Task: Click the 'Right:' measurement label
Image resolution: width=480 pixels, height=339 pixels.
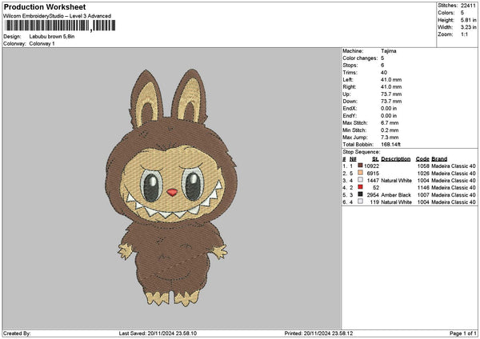Action: point(350,87)
